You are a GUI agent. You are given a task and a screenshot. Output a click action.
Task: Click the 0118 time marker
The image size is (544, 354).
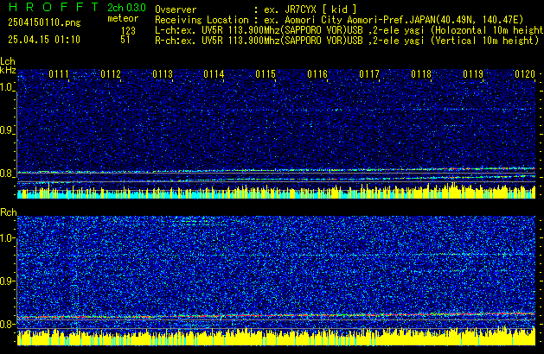pyautogui.click(x=421, y=74)
